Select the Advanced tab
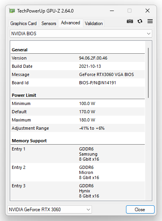The image size is (162, 221). 70,23
